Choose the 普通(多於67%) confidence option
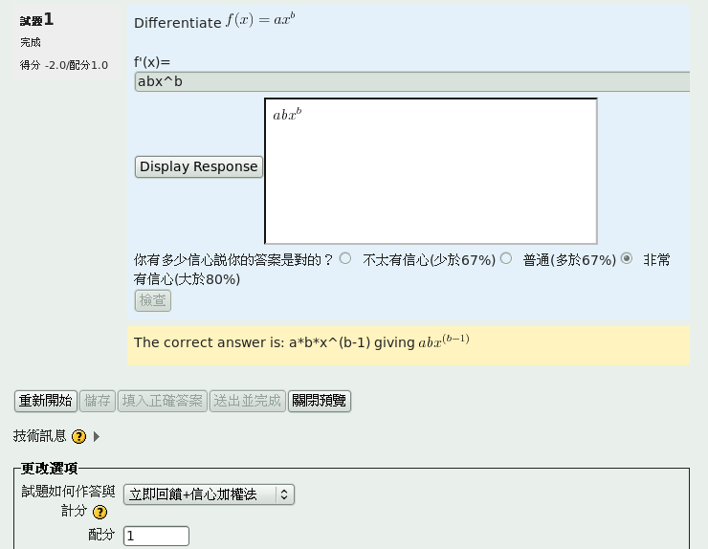708x549 pixels. [x=506, y=258]
